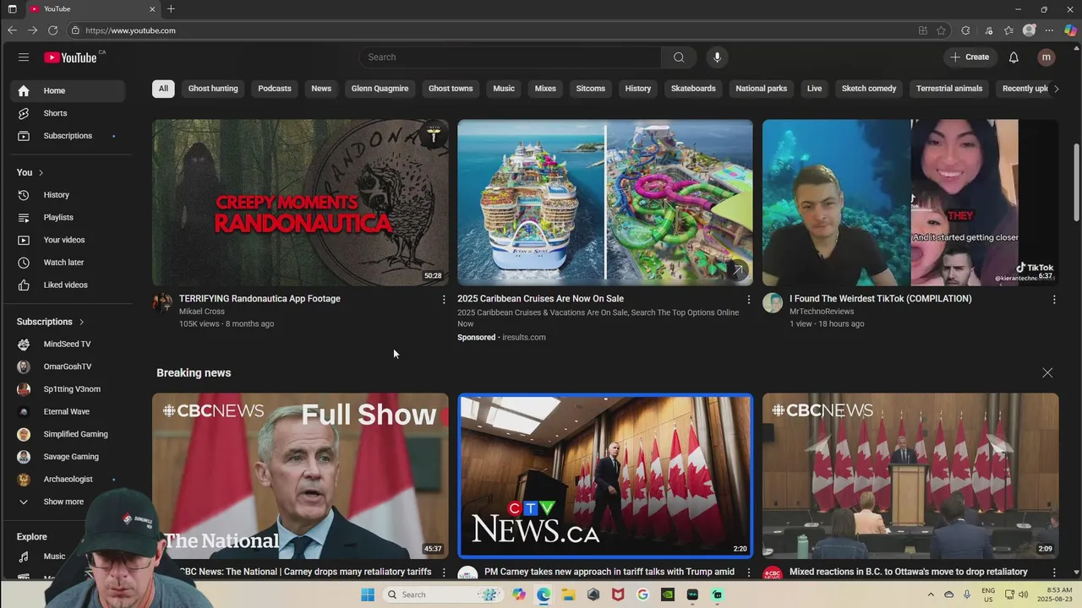Select the News chip
Image resolution: width=1082 pixels, height=608 pixels.
pyautogui.click(x=321, y=89)
